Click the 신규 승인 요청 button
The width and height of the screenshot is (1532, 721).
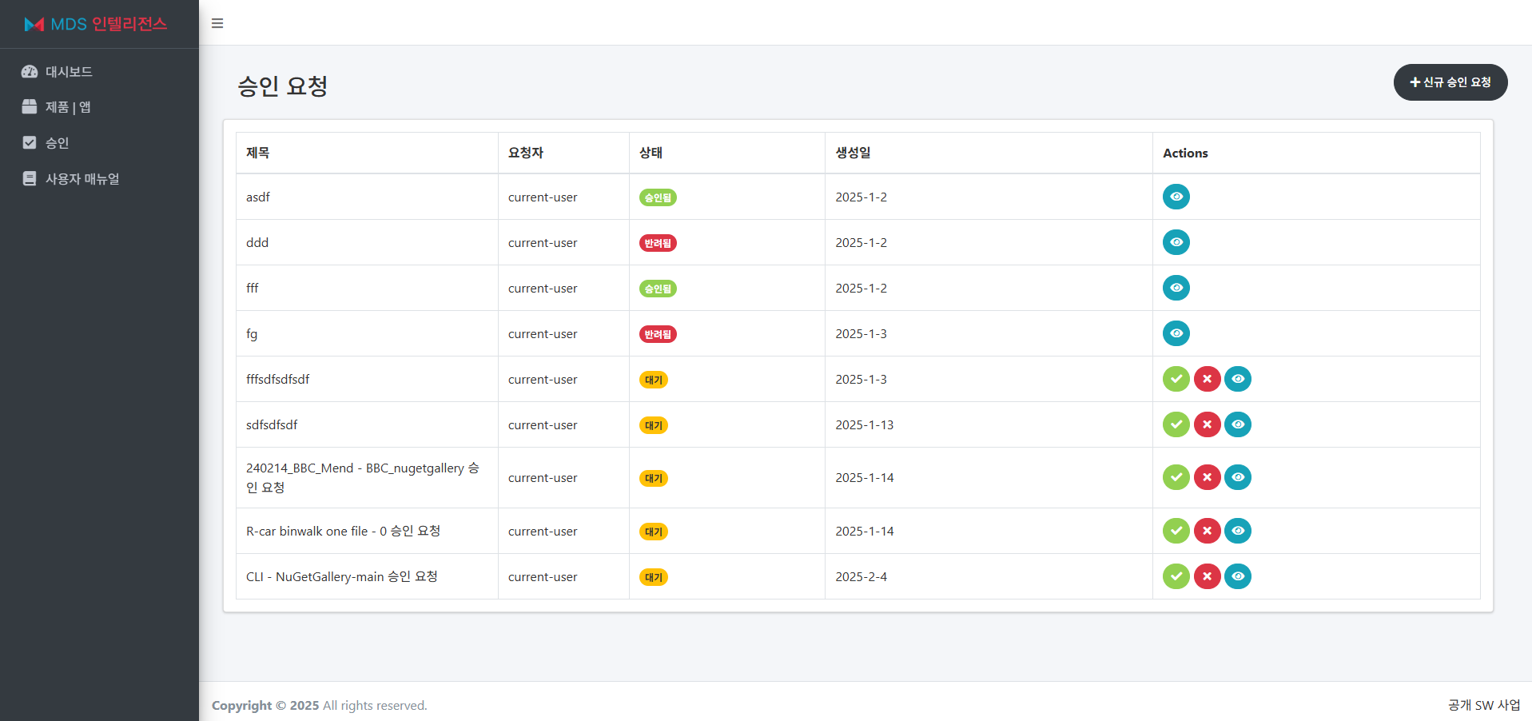1450,82
